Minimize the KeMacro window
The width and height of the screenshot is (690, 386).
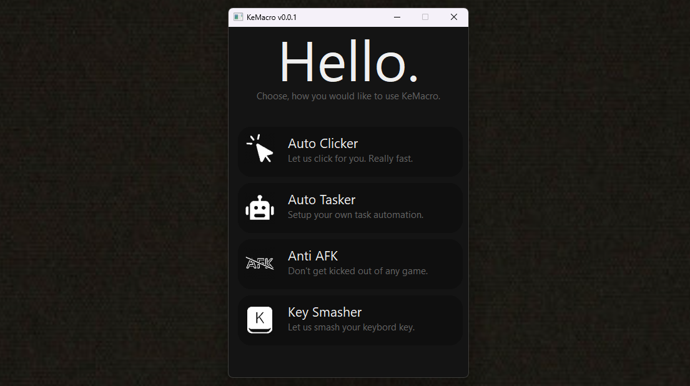[x=397, y=17]
